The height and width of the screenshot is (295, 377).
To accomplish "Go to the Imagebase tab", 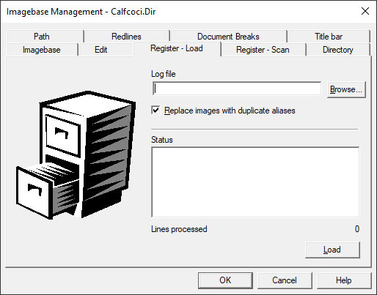I will 42,50.
